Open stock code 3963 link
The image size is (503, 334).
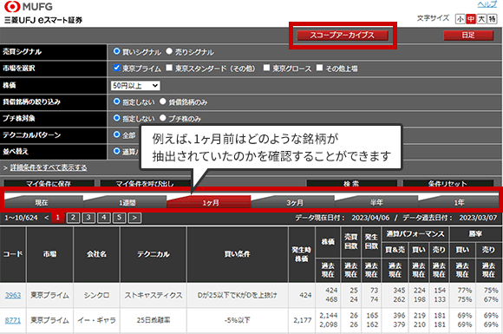[13, 295]
